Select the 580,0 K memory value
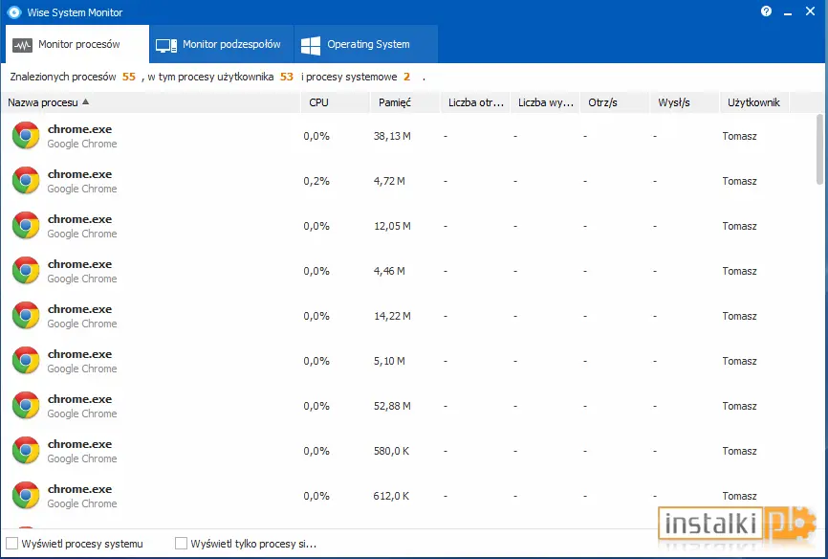Screen dimensions: 828x559 pyautogui.click(x=391, y=451)
